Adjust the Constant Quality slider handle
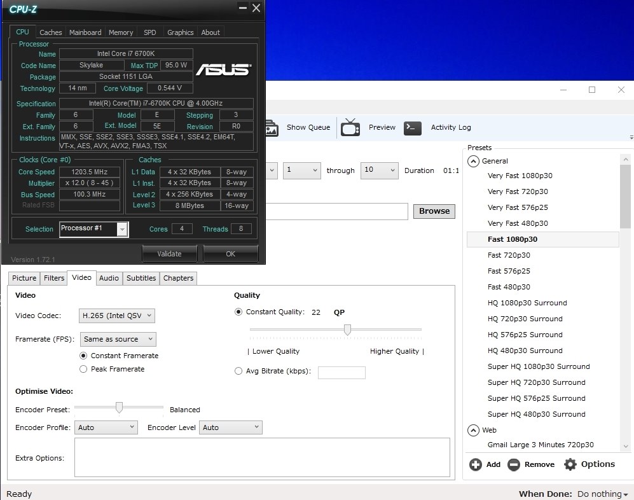Viewport: 634px width, 500px height. 347,330
